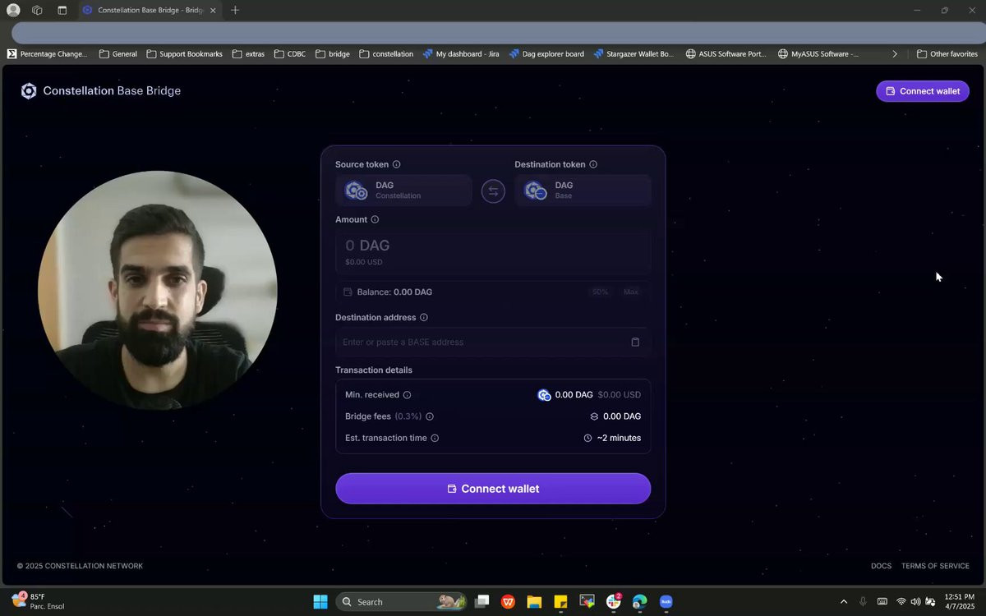Click the browser address bar

click(x=497, y=33)
